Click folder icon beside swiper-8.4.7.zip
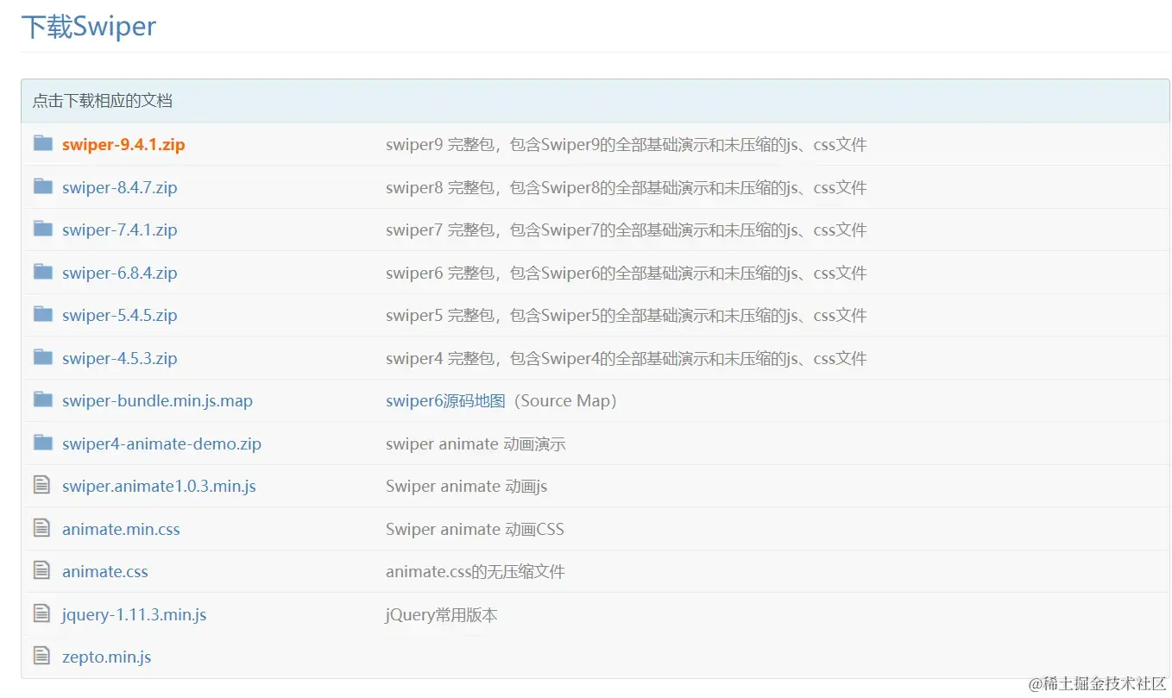Viewport: 1172px width, 698px height. pos(43,186)
